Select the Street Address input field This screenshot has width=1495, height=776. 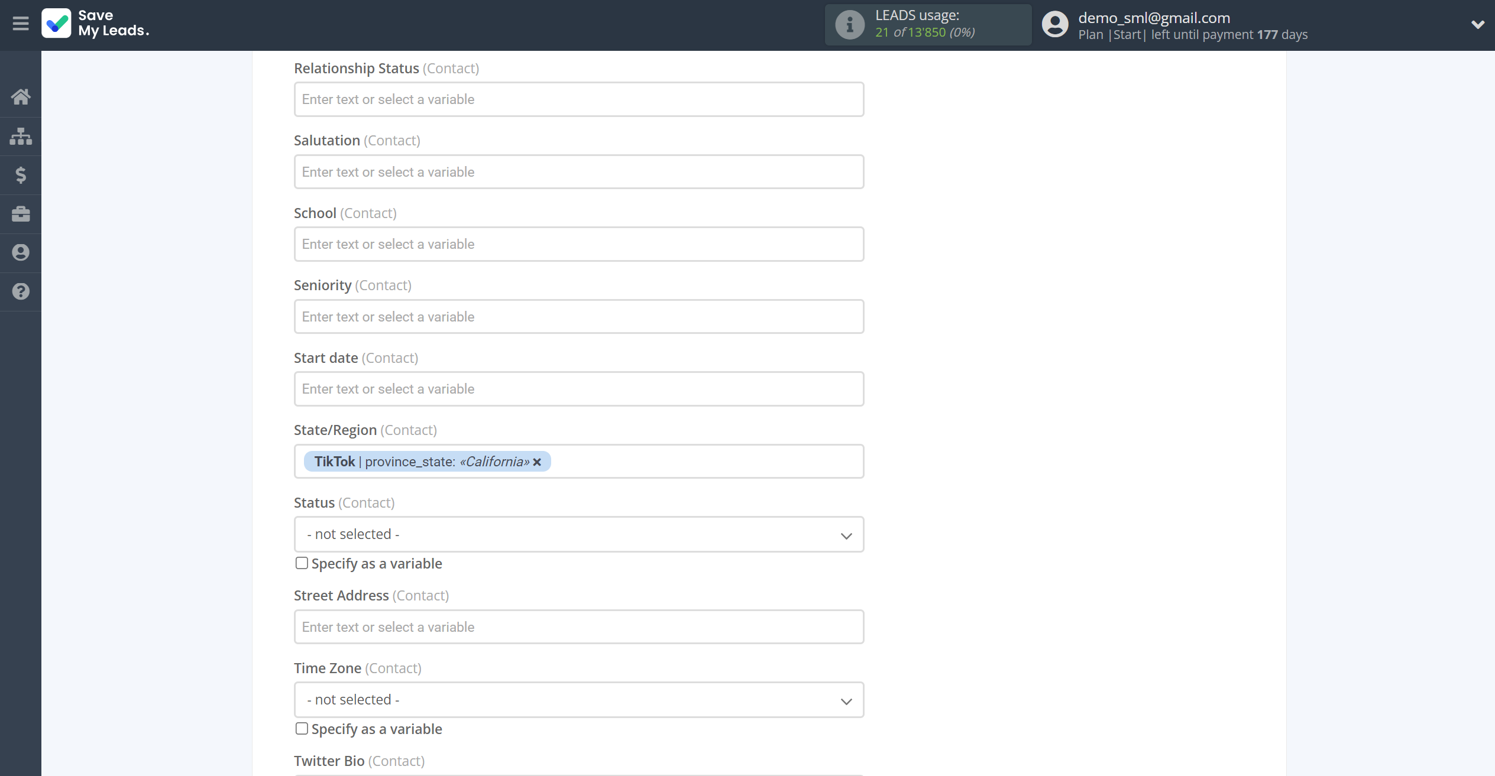click(x=578, y=626)
